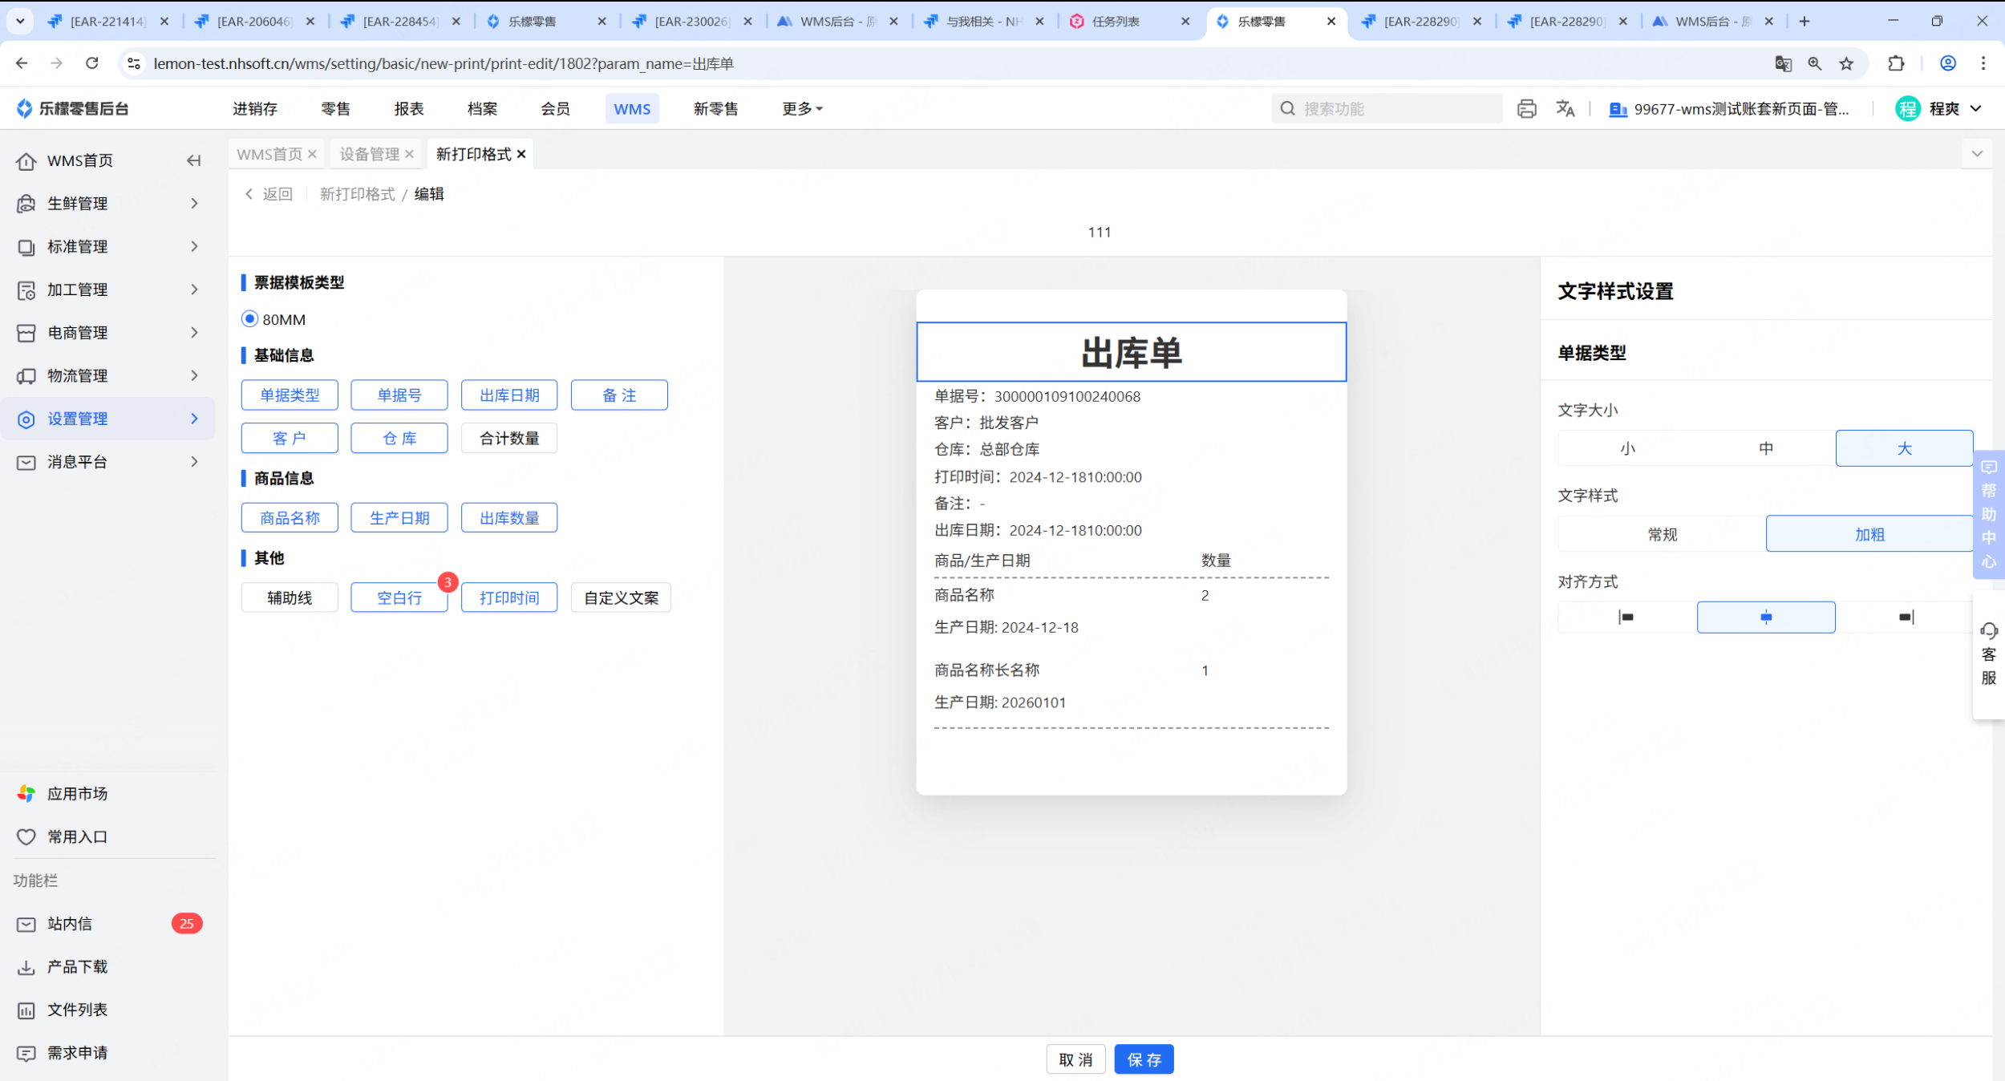The image size is (2005, 1081).
Task: Toggle the 合计数量 field button
Action: click(x=509, y=439)
